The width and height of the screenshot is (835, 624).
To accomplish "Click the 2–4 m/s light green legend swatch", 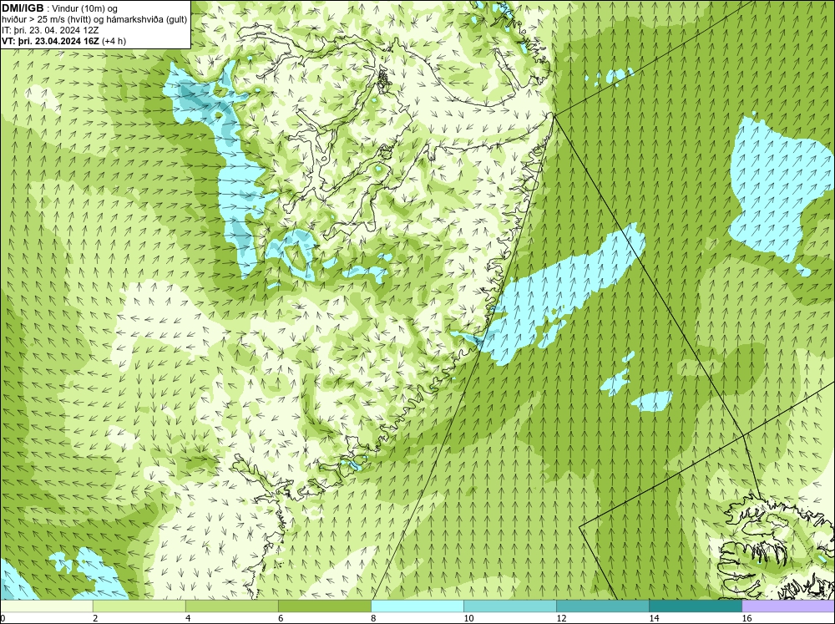I will click(139, 606).
